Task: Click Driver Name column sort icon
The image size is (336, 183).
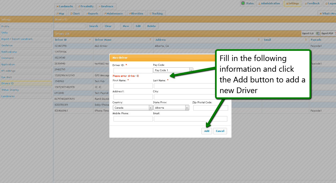Action: pos(150,40)
